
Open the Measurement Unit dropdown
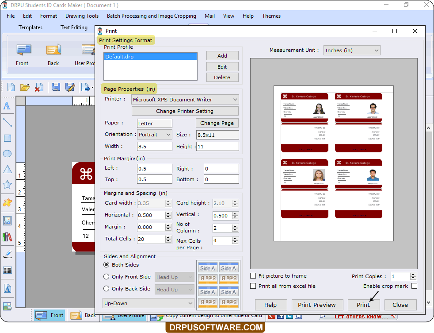click(x=376, y=50)
